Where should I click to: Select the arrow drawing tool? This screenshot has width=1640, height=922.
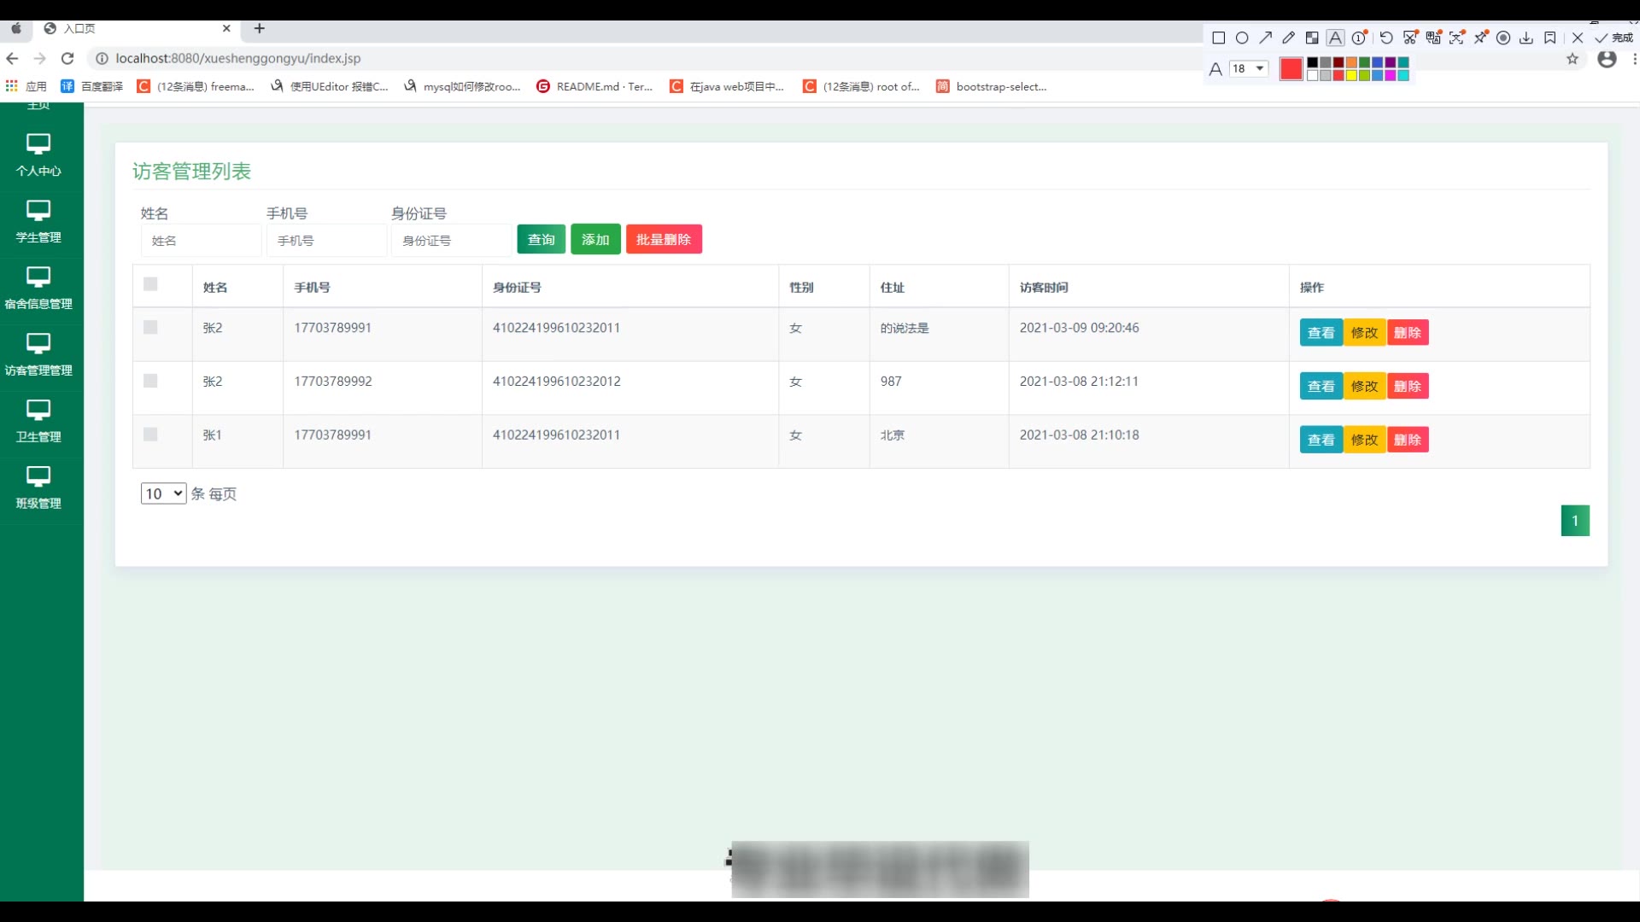[1265, 38]
